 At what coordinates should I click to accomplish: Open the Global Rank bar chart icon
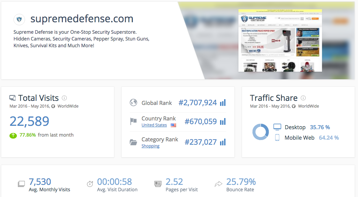click(223, 103)
